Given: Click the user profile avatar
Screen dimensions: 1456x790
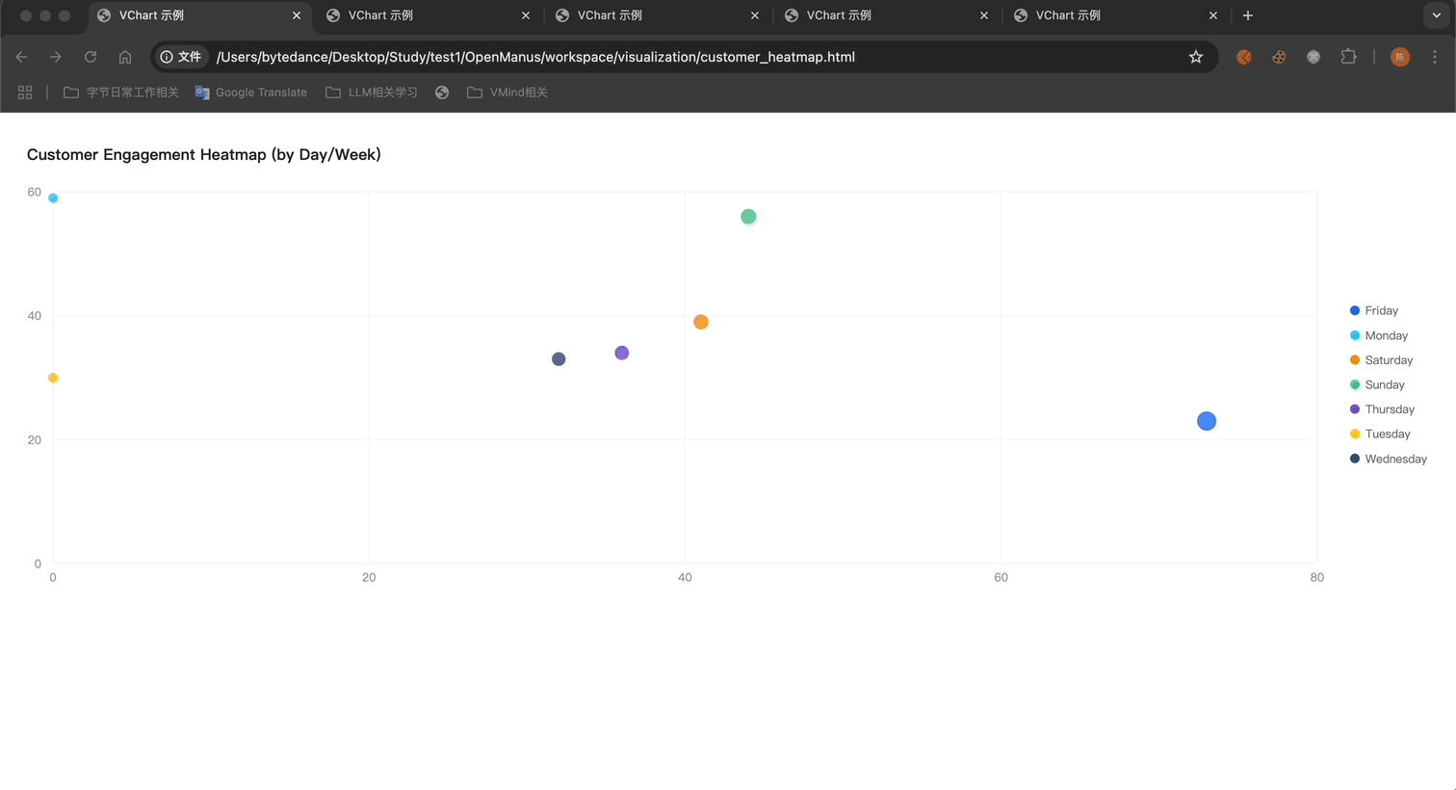Looking at the screenshot, I should tap(1400, 57).
